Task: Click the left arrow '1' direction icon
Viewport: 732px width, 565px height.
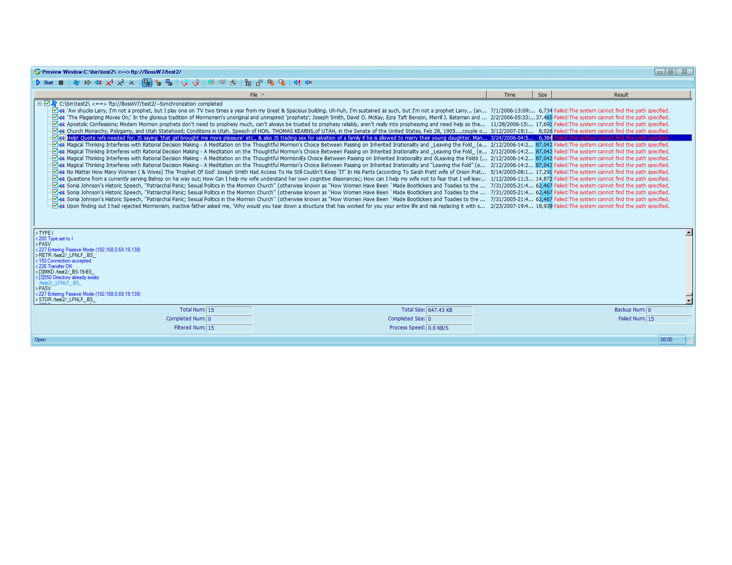Action: pos(87,83)
